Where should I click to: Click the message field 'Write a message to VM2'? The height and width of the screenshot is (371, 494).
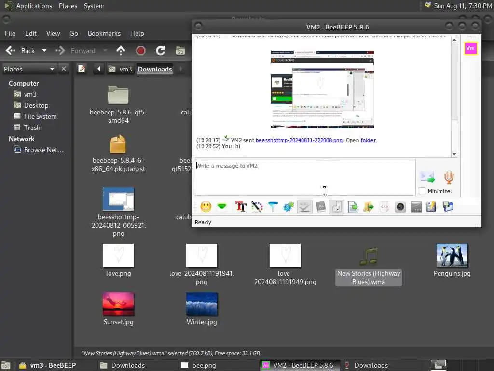[305, 178]
